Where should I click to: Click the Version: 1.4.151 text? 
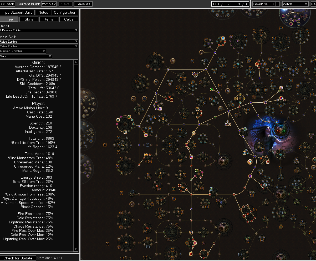click(x=50, y=258)
